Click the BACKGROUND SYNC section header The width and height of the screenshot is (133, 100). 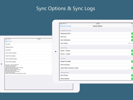pyautogui.click(x=66, y=31)
